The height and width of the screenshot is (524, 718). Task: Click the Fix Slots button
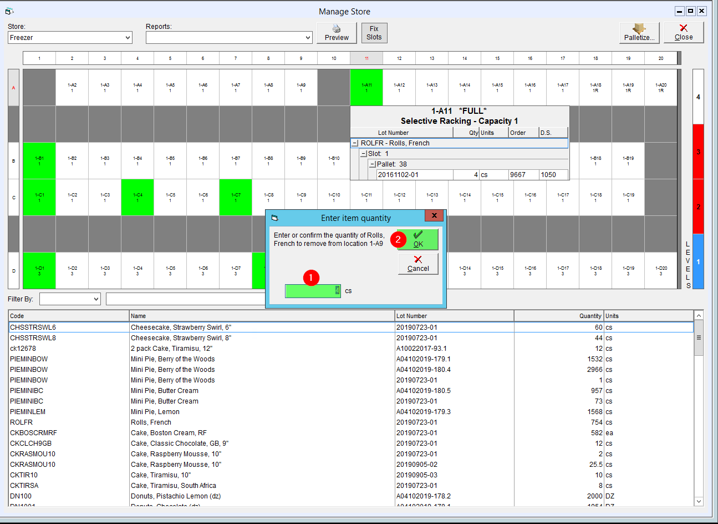(374, 33)
